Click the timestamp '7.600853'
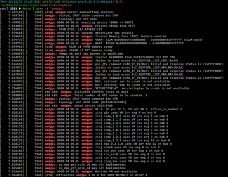The image size is (228, 177). 16,54
